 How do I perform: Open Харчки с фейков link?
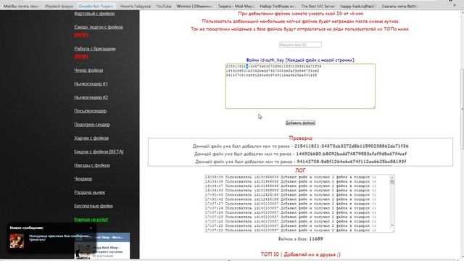coord(91,138)
